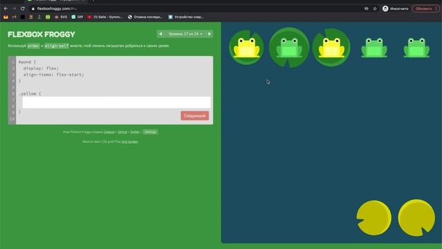This screenshot has width=442, height=249.
Task: Open the black square bookmark icon
Action: pyautogui.click(x=23, y=17)
